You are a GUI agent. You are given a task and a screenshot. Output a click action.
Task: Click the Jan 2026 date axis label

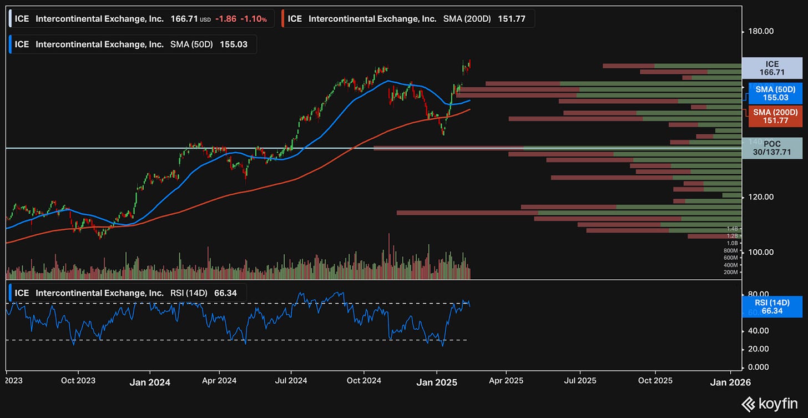(x=731, y=382)
